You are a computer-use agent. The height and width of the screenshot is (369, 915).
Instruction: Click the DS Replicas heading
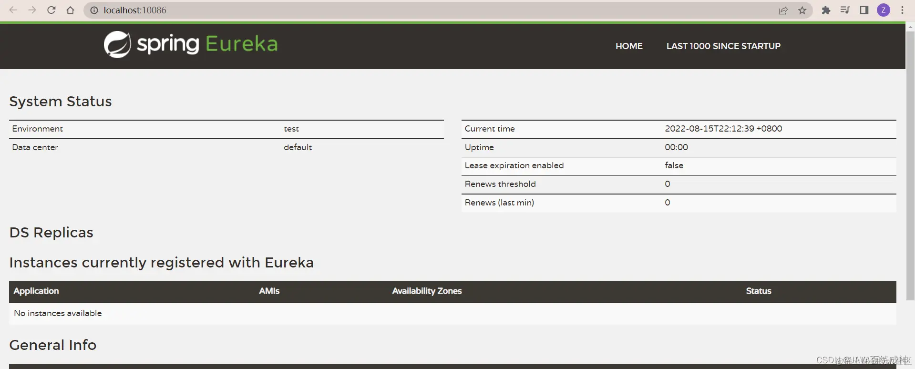51,233
